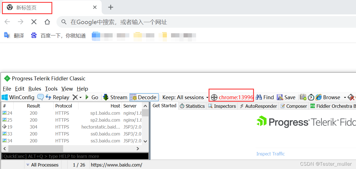This screenshot has width=356, height=169.
Task: Click the Save toolbar button
Action: tap(286, 97)
